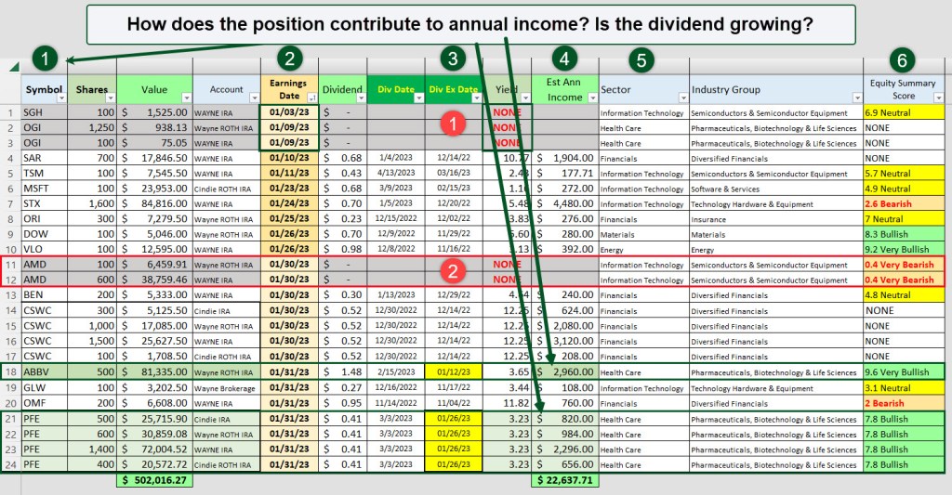The width and height of the screenshot is (952, 495).
Task: Click the red circle 2 callout
Action: (x=452, y=272)
